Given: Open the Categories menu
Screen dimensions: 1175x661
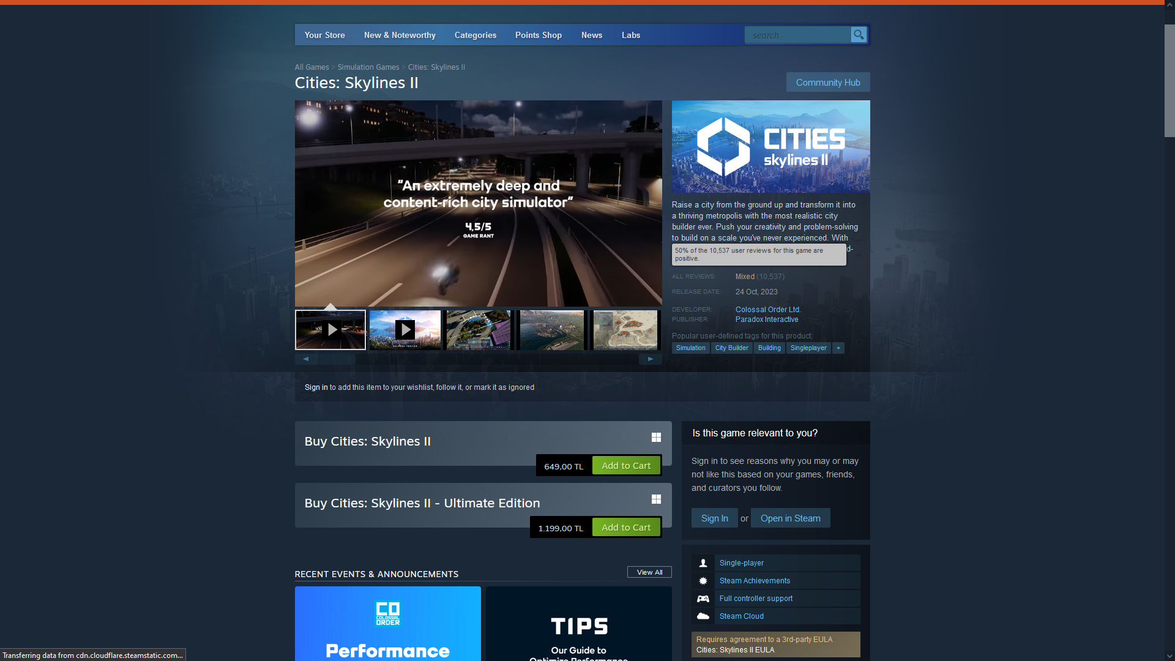Looking at the screenshot, I should coord(475,35).
